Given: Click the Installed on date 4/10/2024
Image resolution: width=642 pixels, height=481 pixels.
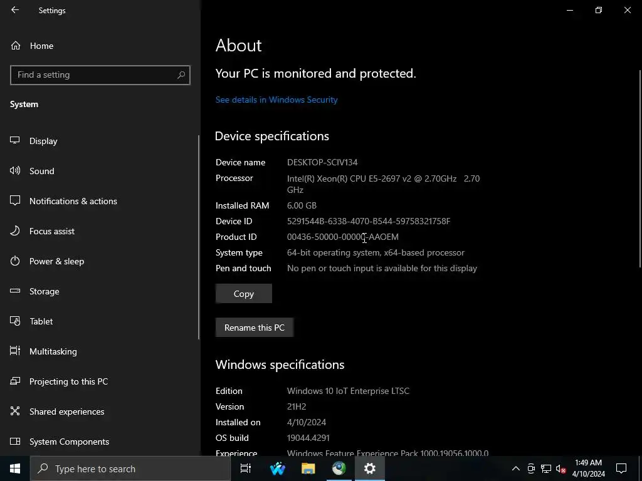Looking at the screenshot, I should pos(306,423).
